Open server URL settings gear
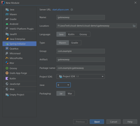This screenshot has height=126, width=140. (72, 10)
